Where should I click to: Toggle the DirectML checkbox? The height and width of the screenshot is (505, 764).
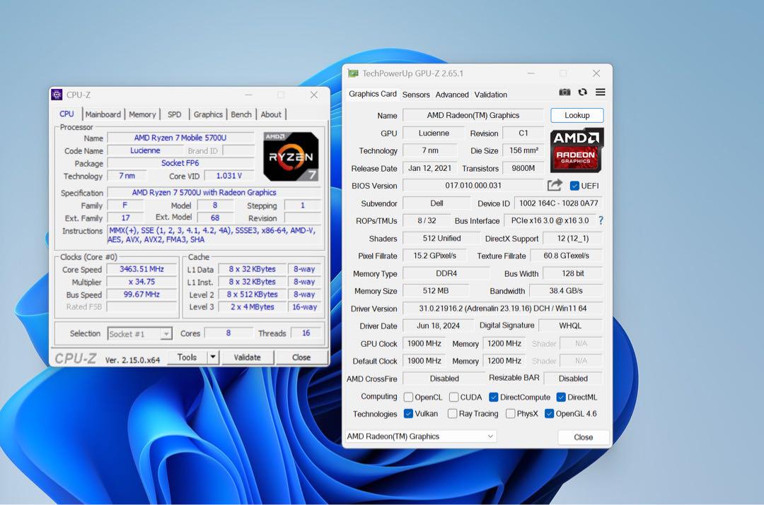[561, 397]
